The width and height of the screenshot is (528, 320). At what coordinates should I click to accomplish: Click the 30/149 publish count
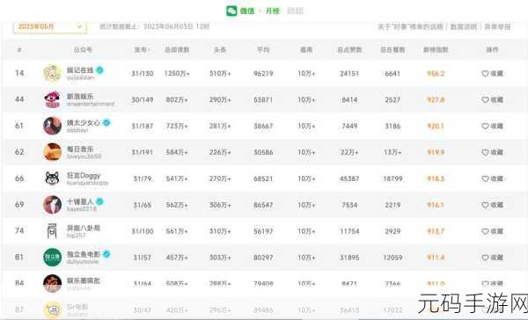coord(142,99)
